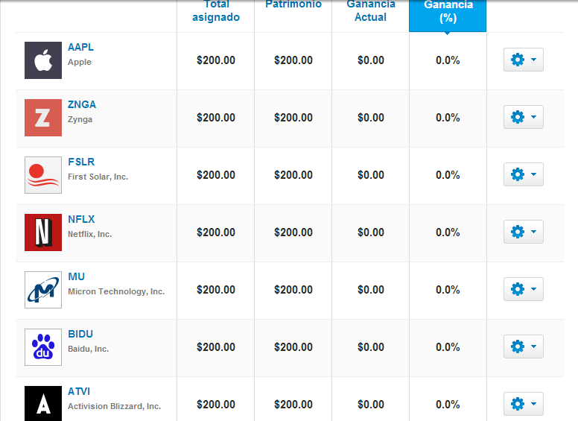The width and height of the screenshot is (578, 421).
Task: Open the gear settings dropdown for AAPL
Action: pos(524,60)
